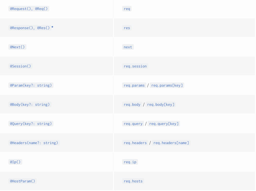
Task: Select the @Ip() decorator
Action: [15, 162]
